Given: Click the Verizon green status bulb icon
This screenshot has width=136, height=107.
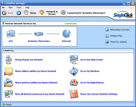Looking at the screenshot, I should tap(3, 23).
